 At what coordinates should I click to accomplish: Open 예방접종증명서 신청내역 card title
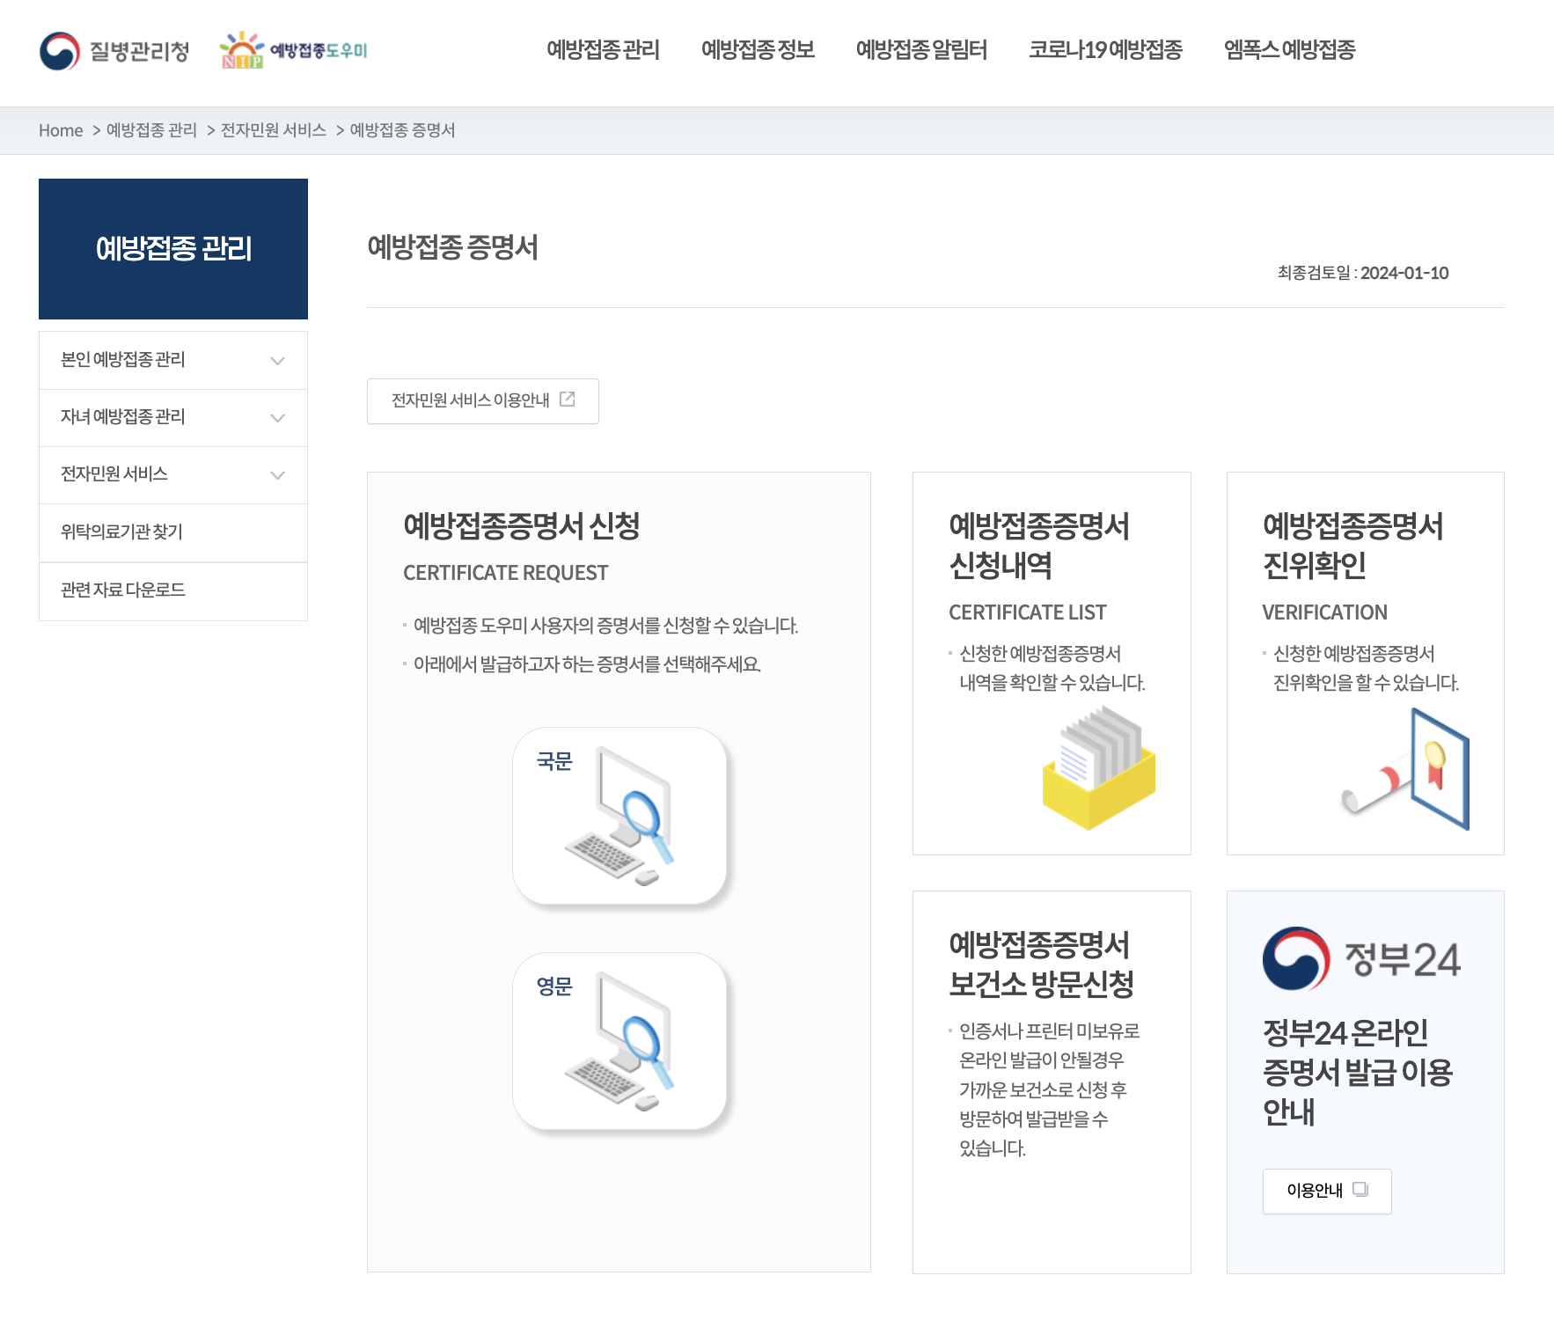(1039, 546)
